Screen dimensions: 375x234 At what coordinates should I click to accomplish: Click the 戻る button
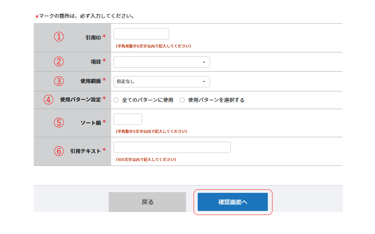click(147, 202)
